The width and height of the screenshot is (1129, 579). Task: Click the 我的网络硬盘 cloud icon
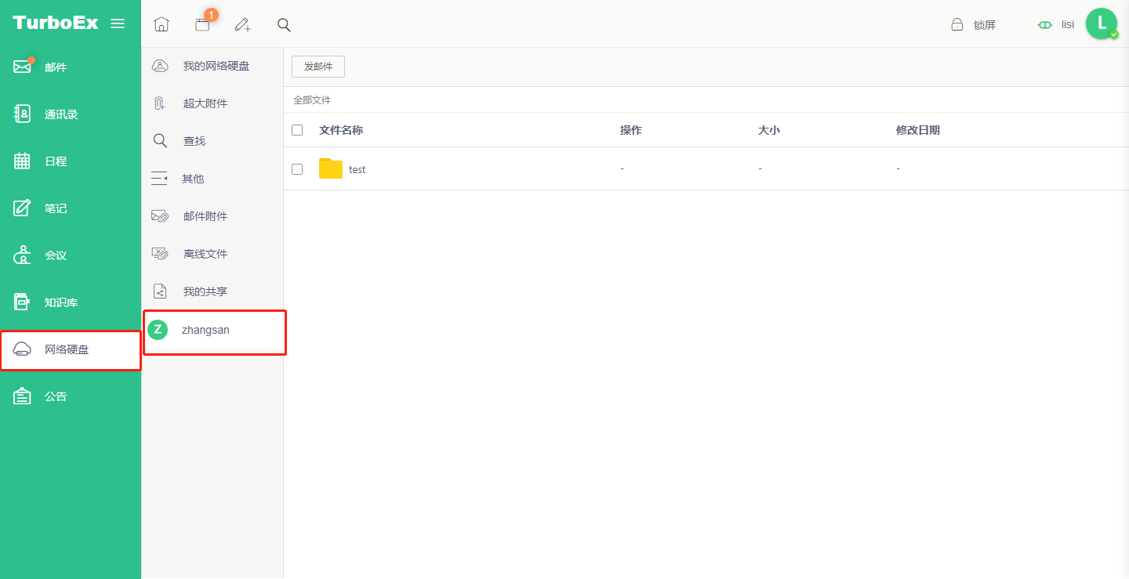point(160,66)
